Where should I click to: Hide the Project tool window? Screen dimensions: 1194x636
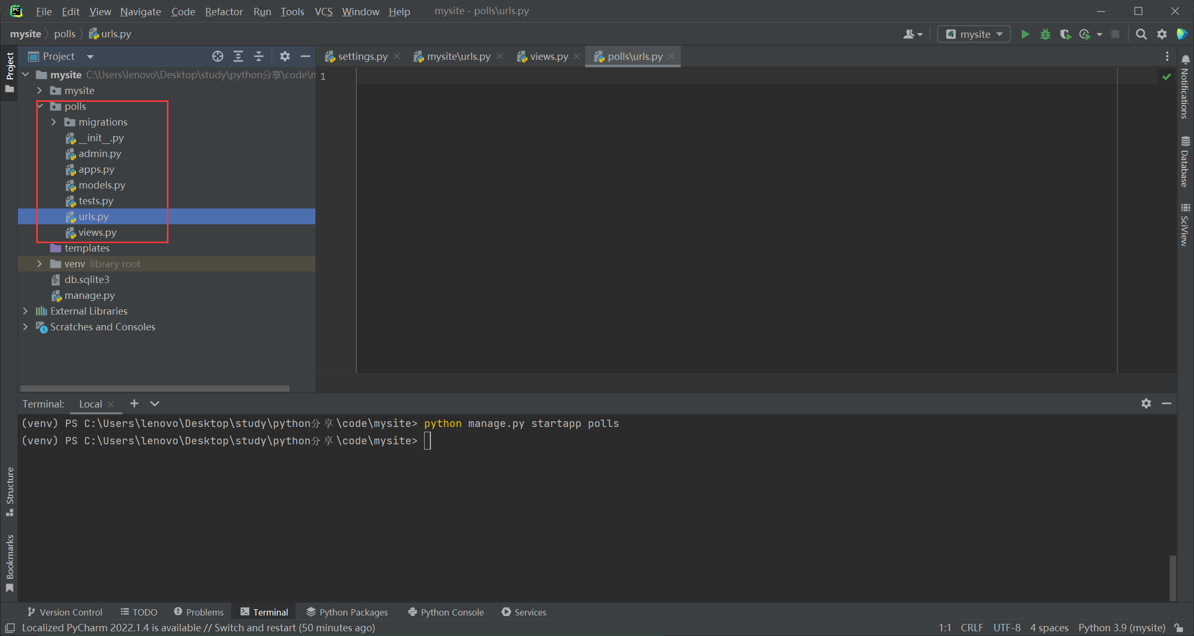click(305, 56)
